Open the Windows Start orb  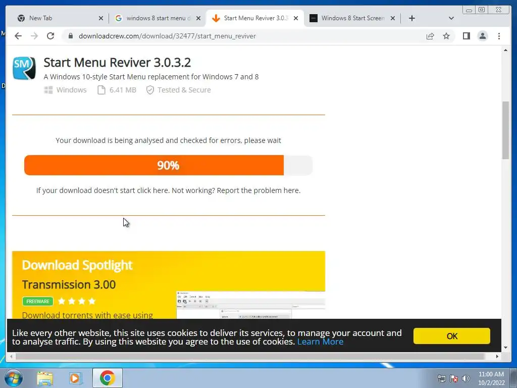(x=13, y=378)
